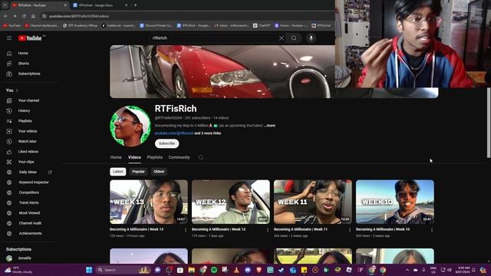The width and height of the screenshot is (491, 276).
Task: Sort videos by Popular
Action: point(138,172)
